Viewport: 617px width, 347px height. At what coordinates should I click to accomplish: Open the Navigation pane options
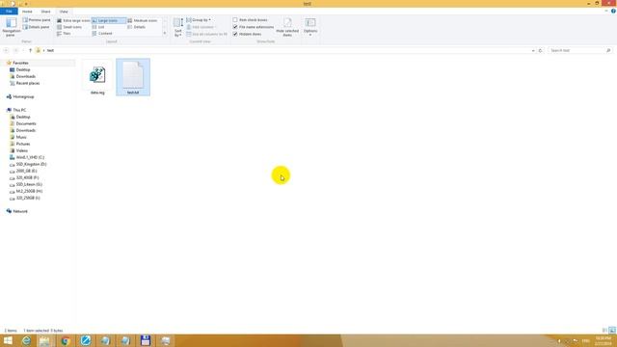(x=11, y=27)
